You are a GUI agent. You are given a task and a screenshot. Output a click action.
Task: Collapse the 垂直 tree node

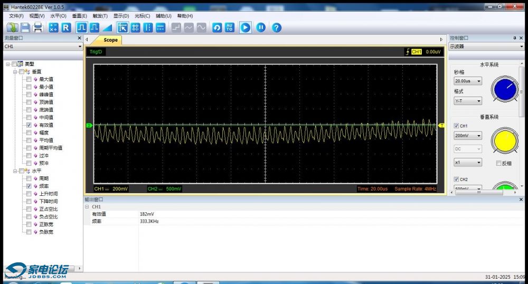point(15,72)
